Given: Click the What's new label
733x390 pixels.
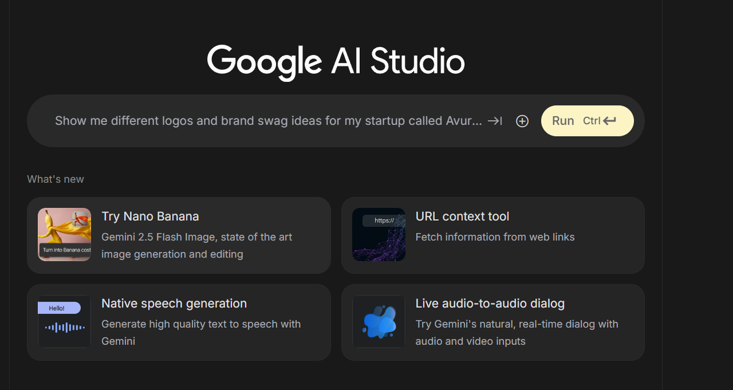Looking at the screenshot, I should point(56,179).
